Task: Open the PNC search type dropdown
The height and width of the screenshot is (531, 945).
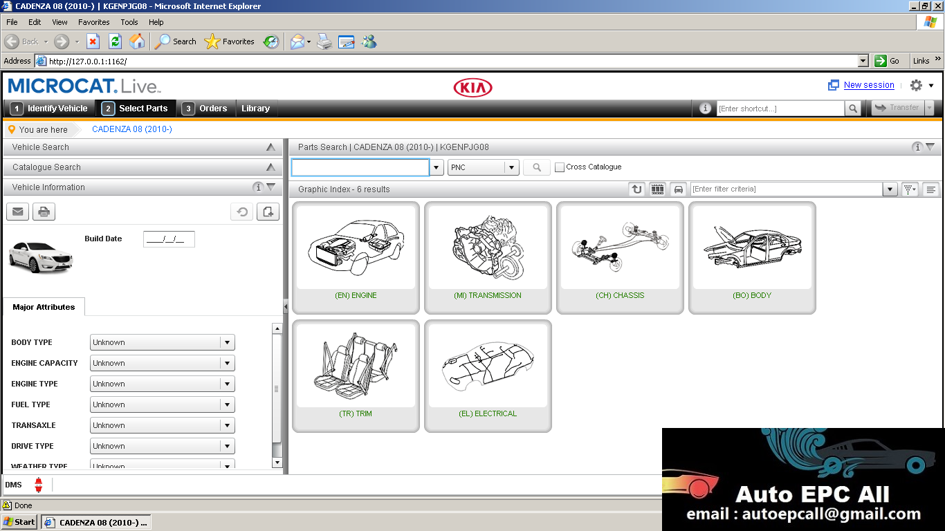Action: (x=511, y=167)
